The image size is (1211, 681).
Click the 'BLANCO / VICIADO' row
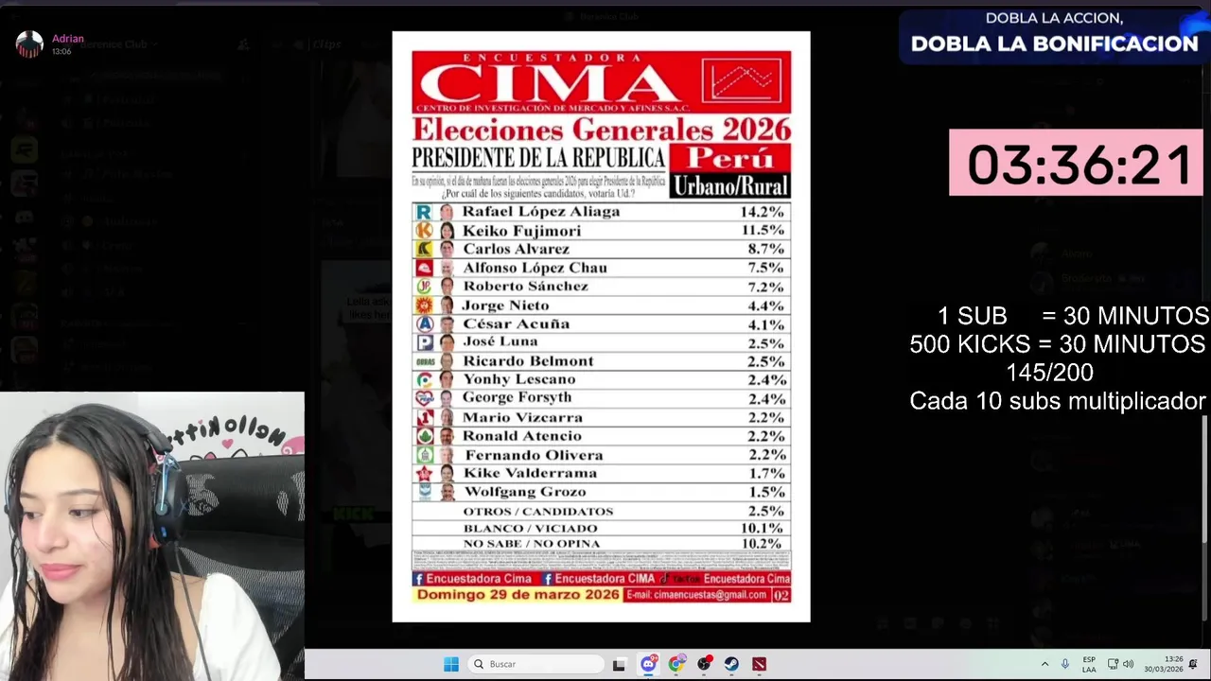pyautogui.click(x=601, y=528)
